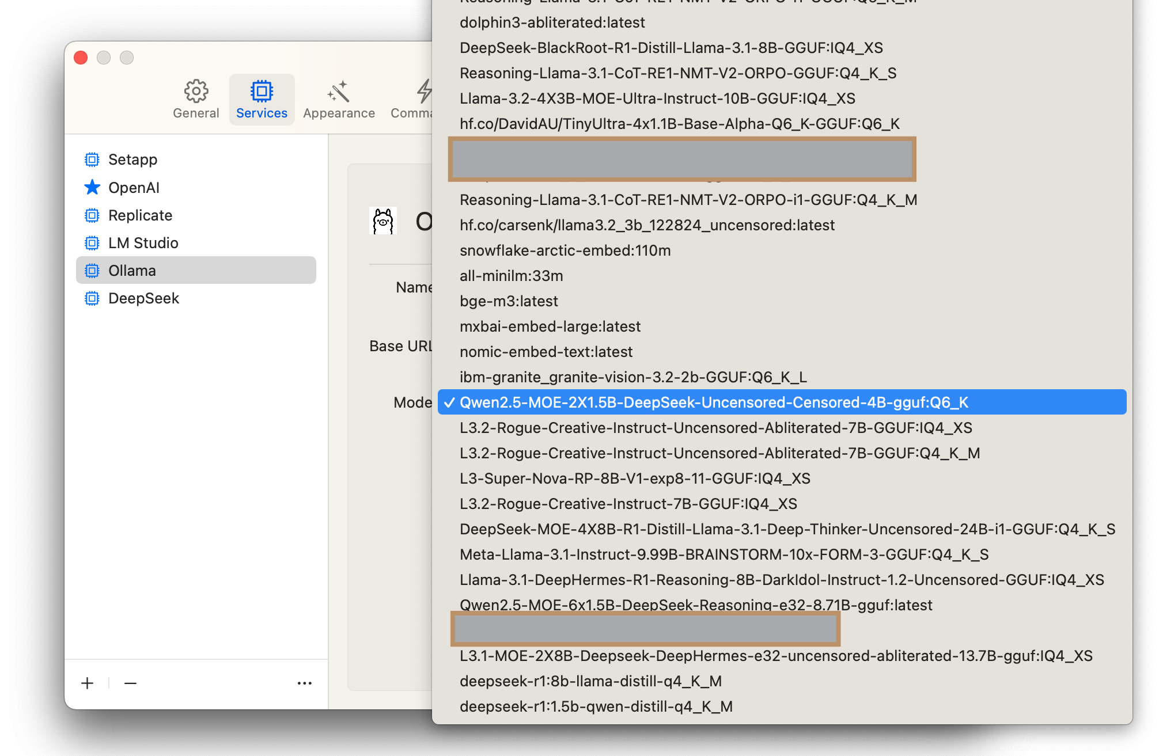The height and width of the screenshot is (756, 1159).
Task: Click the Setapp service chip icon
Action: click(92, 159)
